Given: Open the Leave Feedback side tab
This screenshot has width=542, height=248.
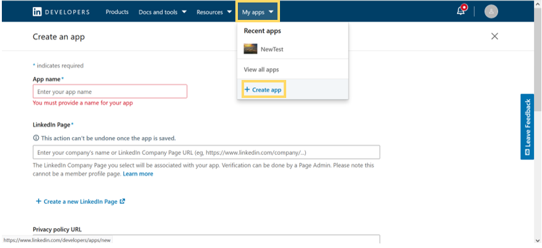Looking at the screenshot, I should [527, 126].
